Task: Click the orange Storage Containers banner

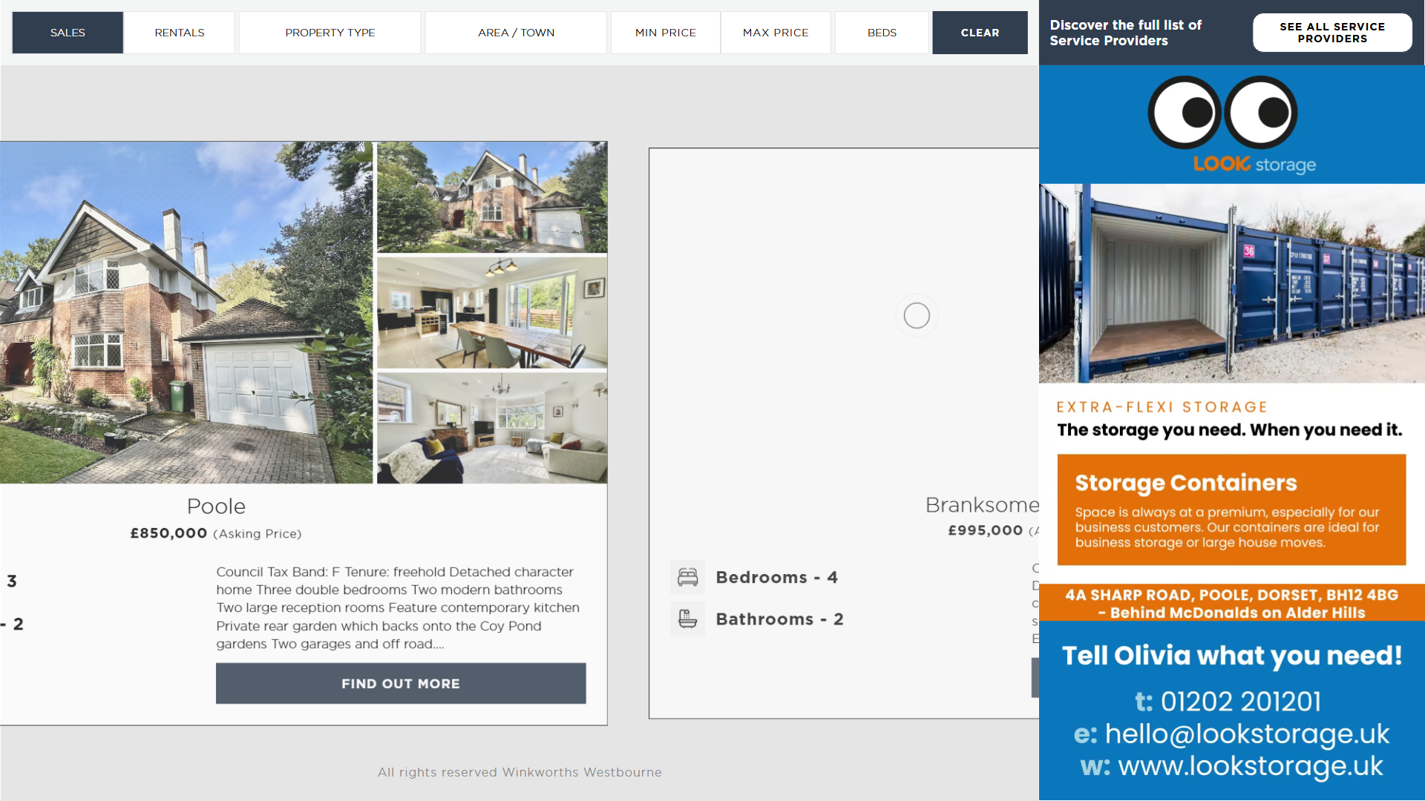Action: point(1231,510)
